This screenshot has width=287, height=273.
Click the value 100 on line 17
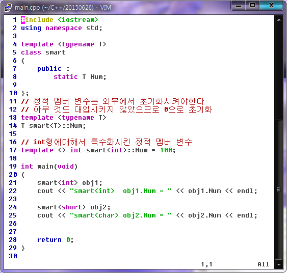pos(166,150)
